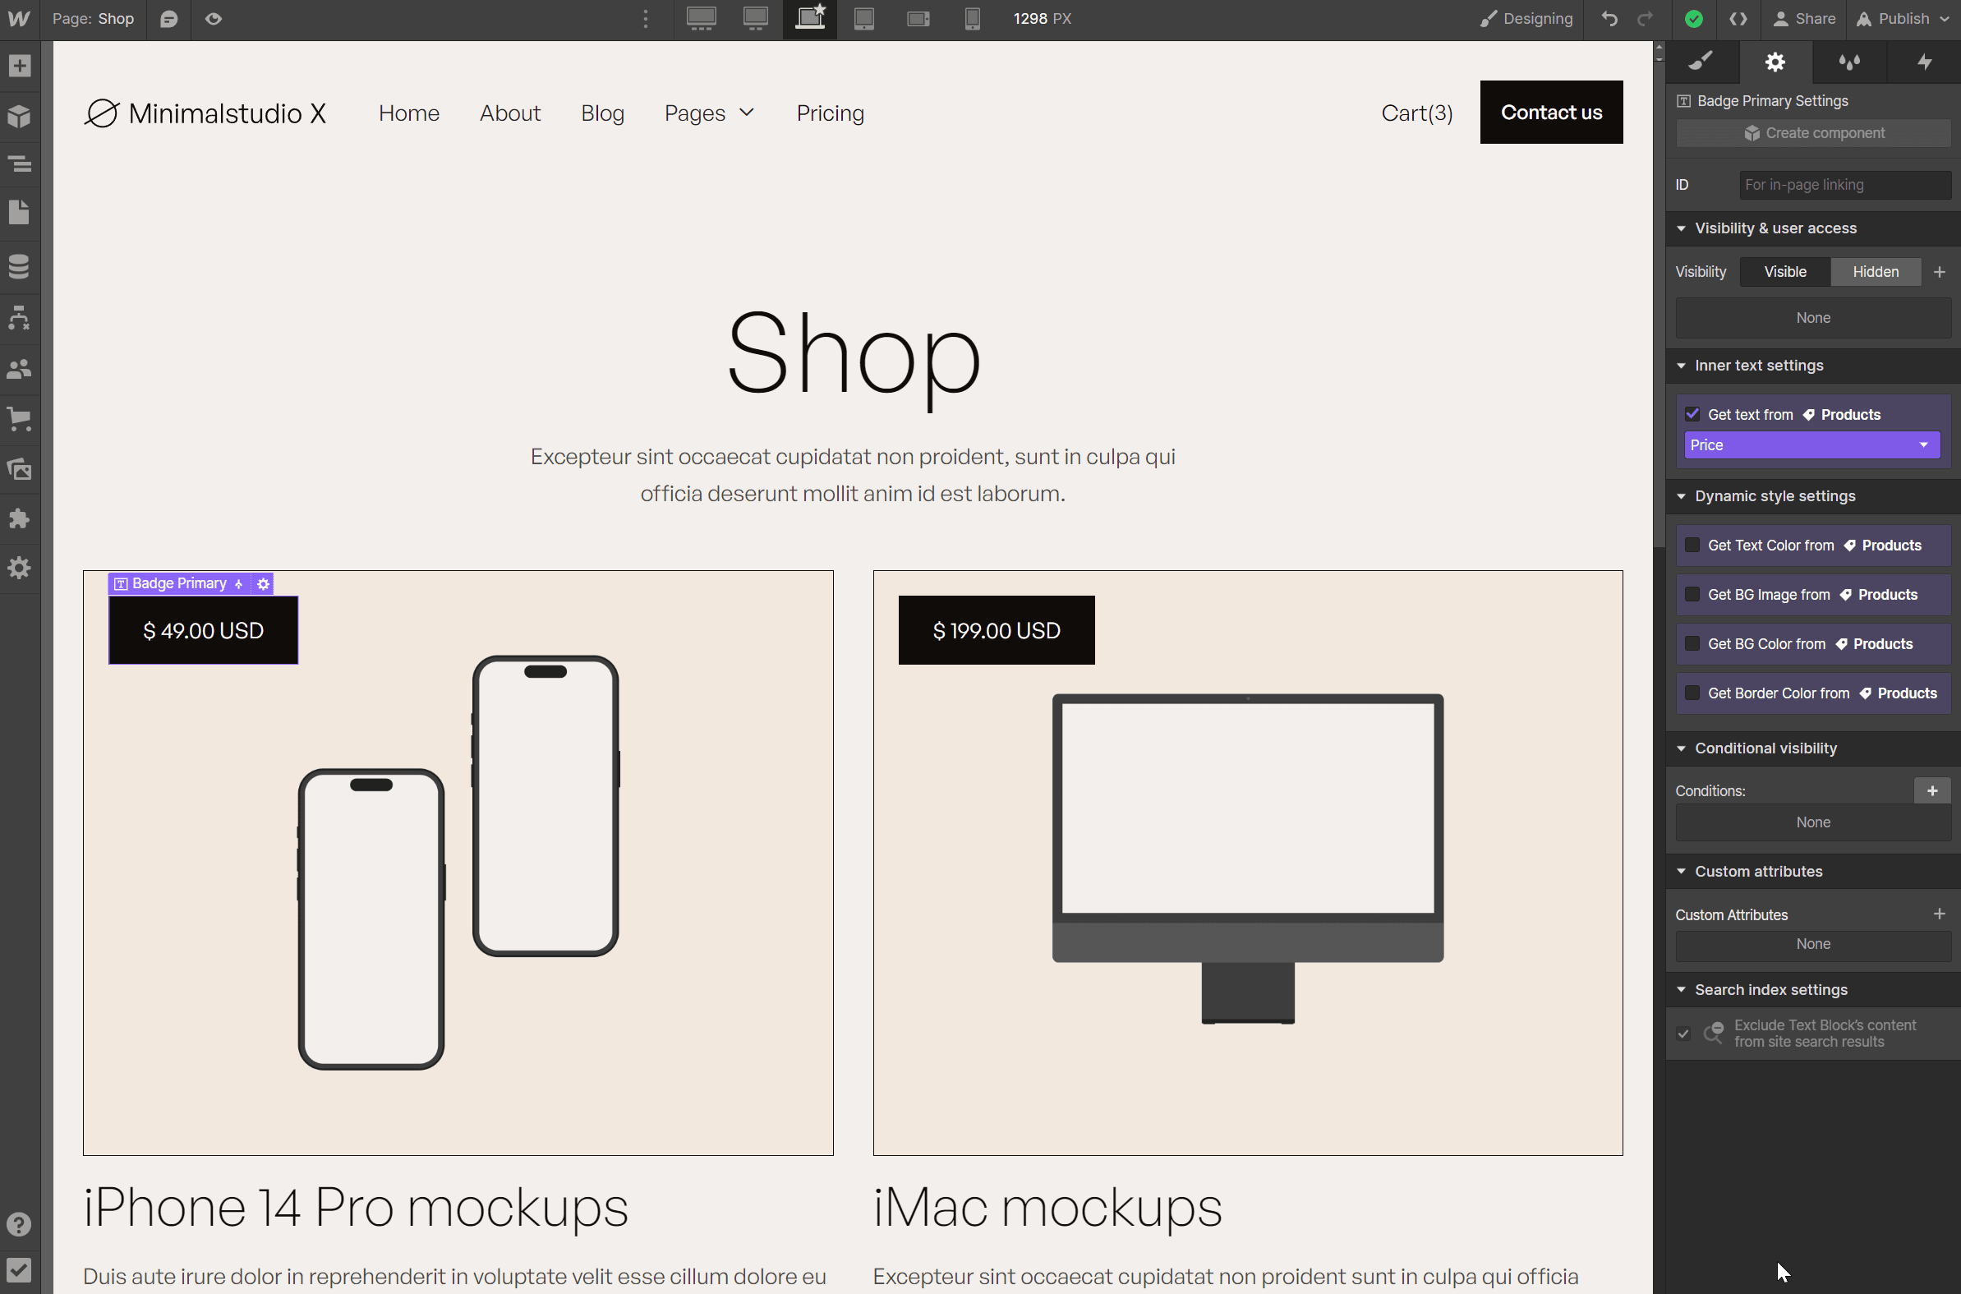Switch to tablet breakpoint preview
This screenshot has width=1961, height=1294.
[x=863, y=18]
